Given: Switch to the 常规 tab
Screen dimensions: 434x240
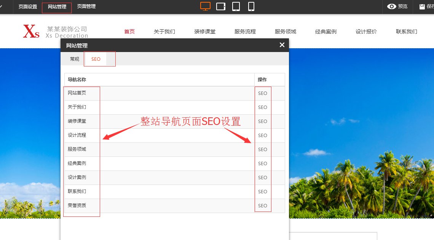Looking at the screenshot, I should (75, 59).
